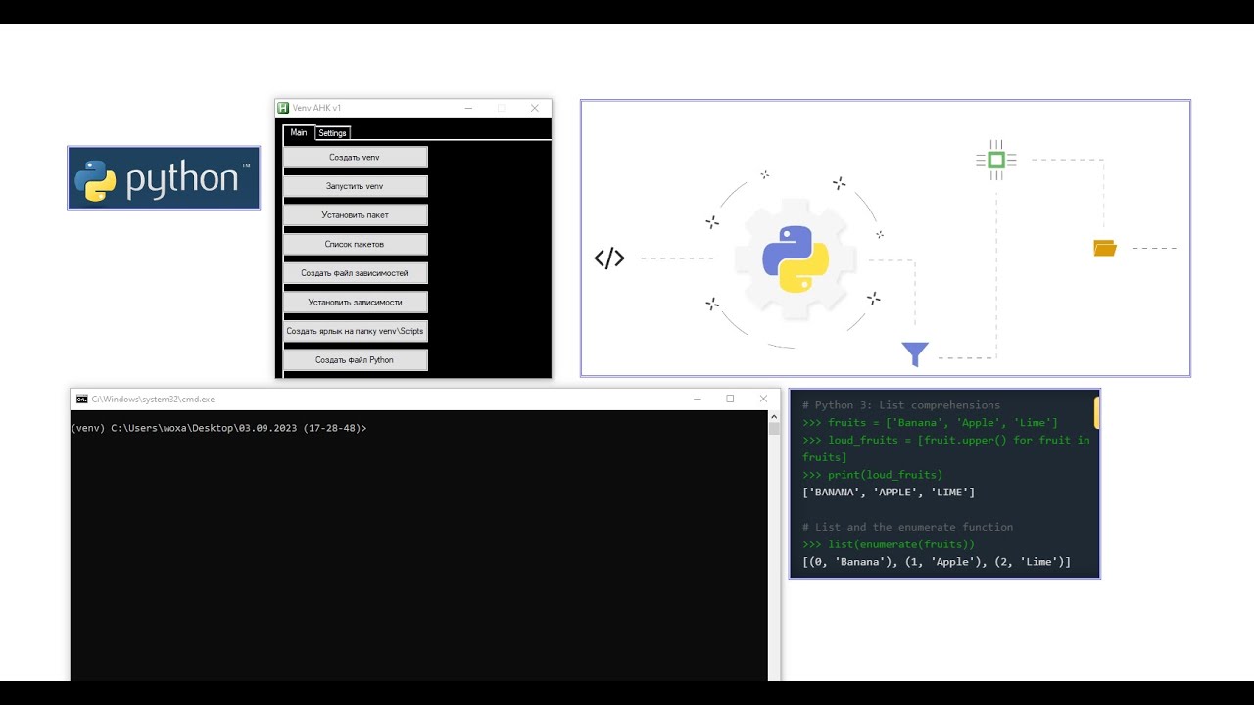1254x705 pixels.
Task: Click the green chip processor icon
Action: 996,160
